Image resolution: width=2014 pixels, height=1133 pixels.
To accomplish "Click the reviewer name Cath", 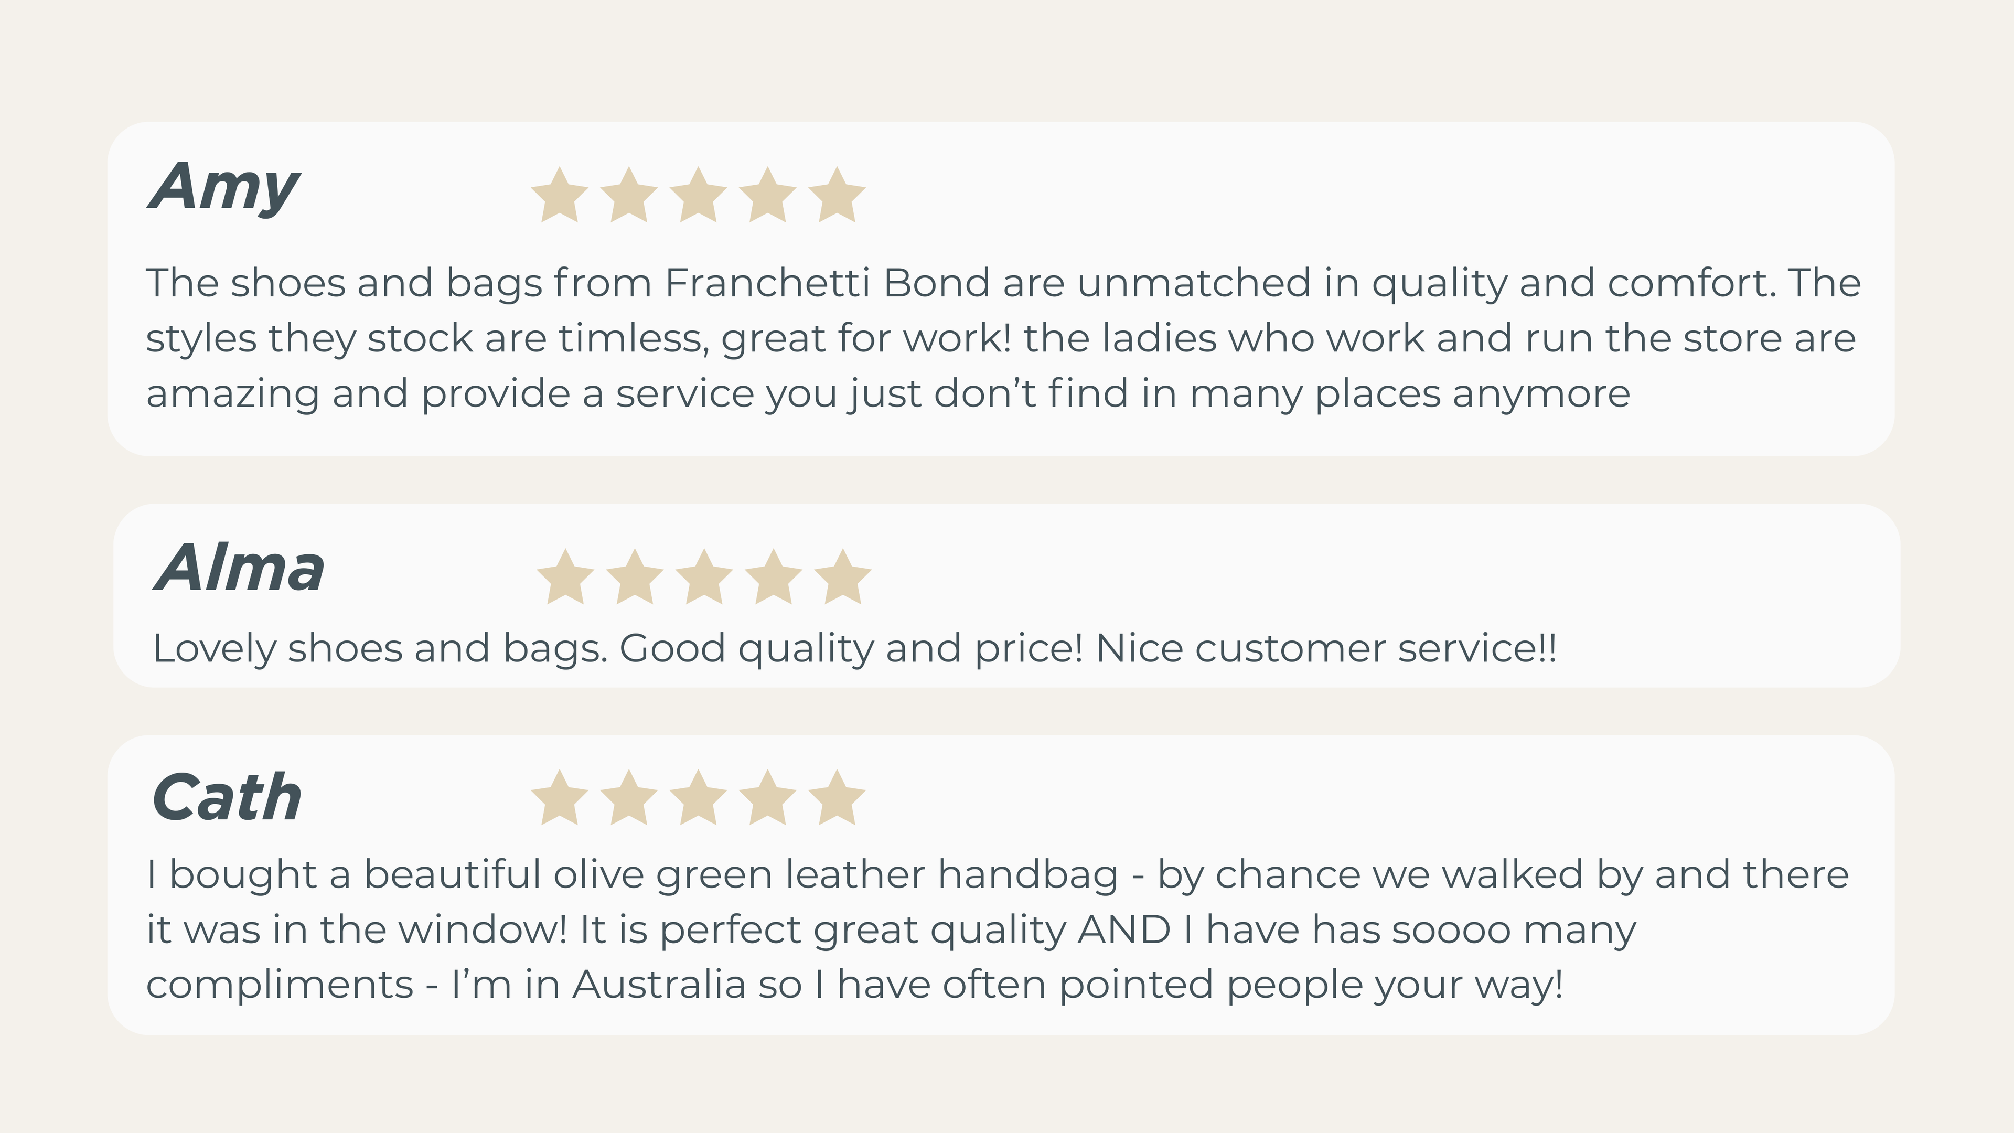I will point(227,798).
